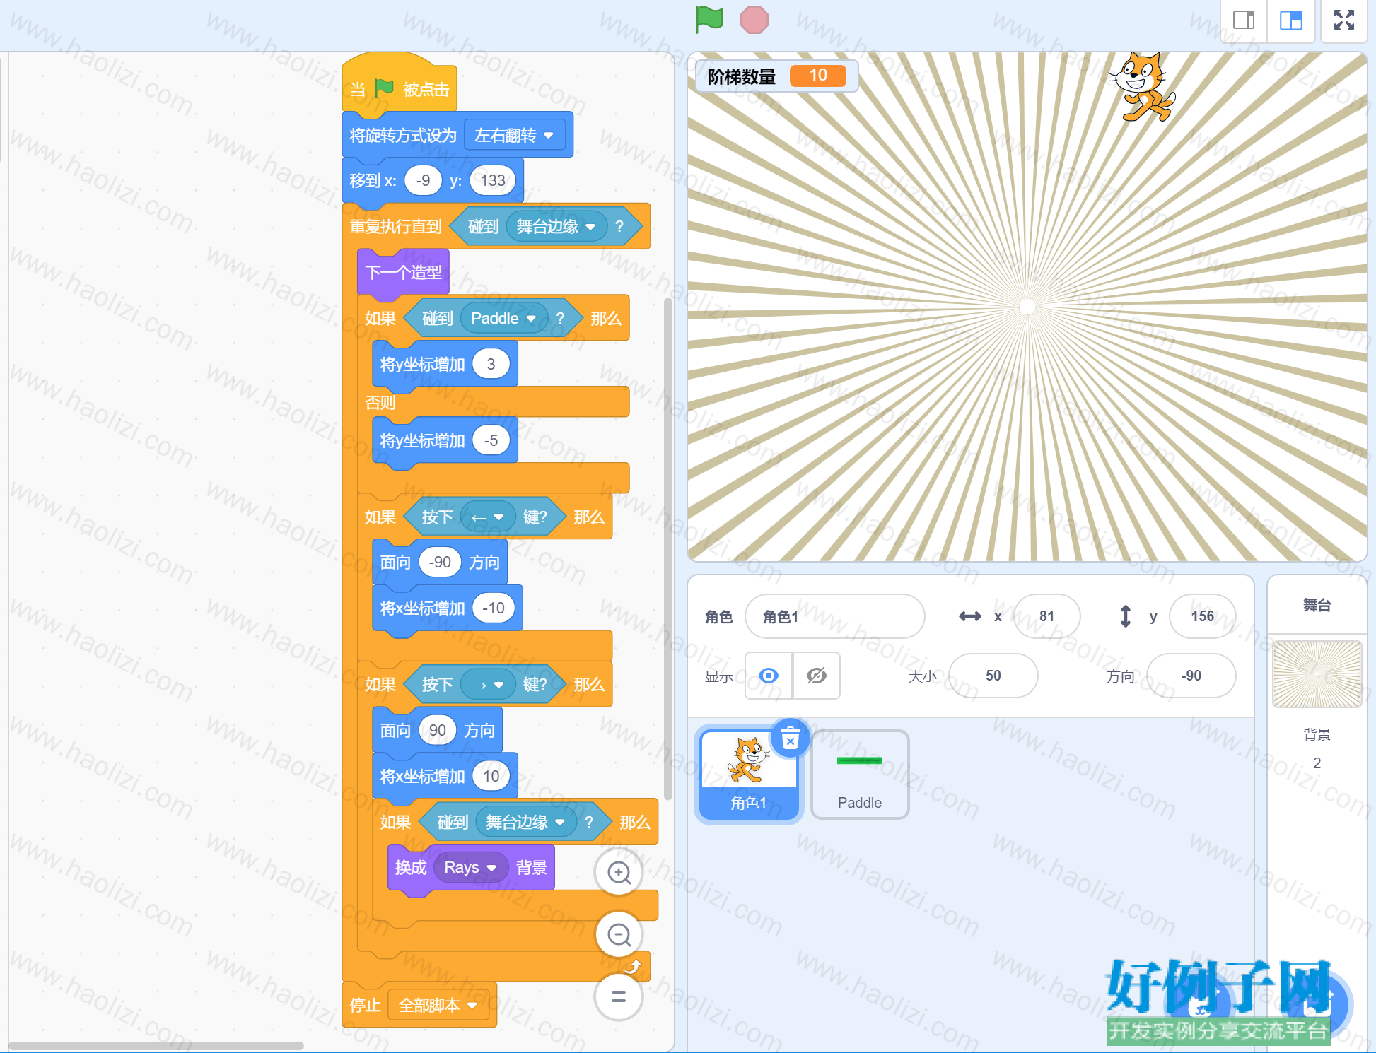Edit the change x value 10

coord(491,776)
